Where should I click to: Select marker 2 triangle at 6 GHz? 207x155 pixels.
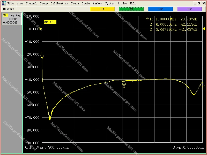click(x=202, y=84)
